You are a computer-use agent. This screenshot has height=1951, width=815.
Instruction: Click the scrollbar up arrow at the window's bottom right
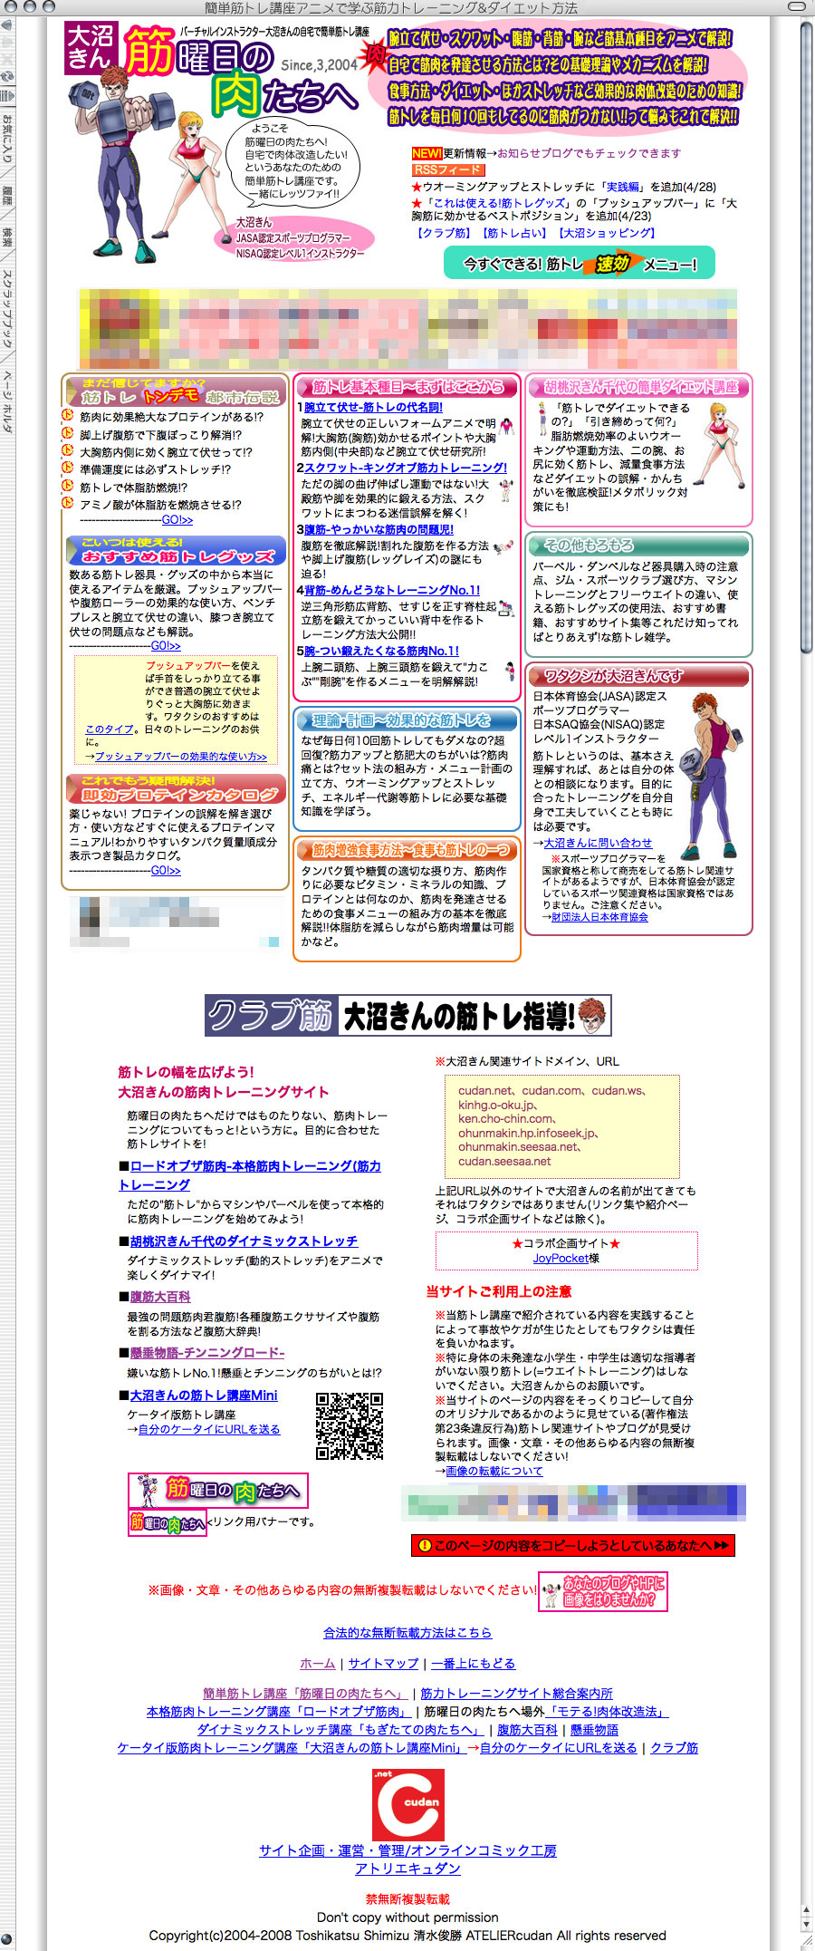click(x=807, y=1909)
